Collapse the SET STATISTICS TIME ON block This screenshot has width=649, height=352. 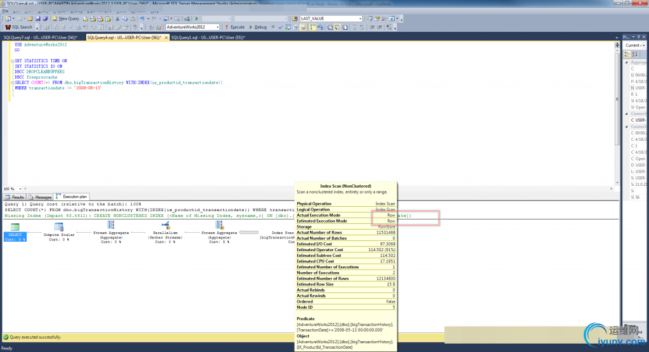pyautogui.click(x=13, y=61)
